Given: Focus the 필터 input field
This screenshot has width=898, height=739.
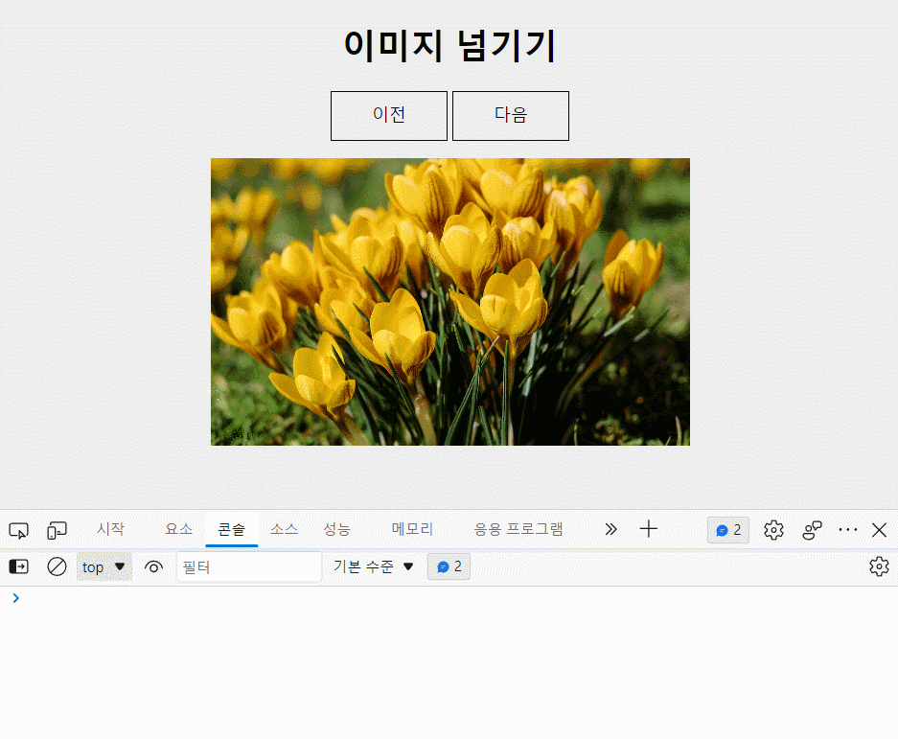Looking at the screenshot, I should click(x=249, y=566).
